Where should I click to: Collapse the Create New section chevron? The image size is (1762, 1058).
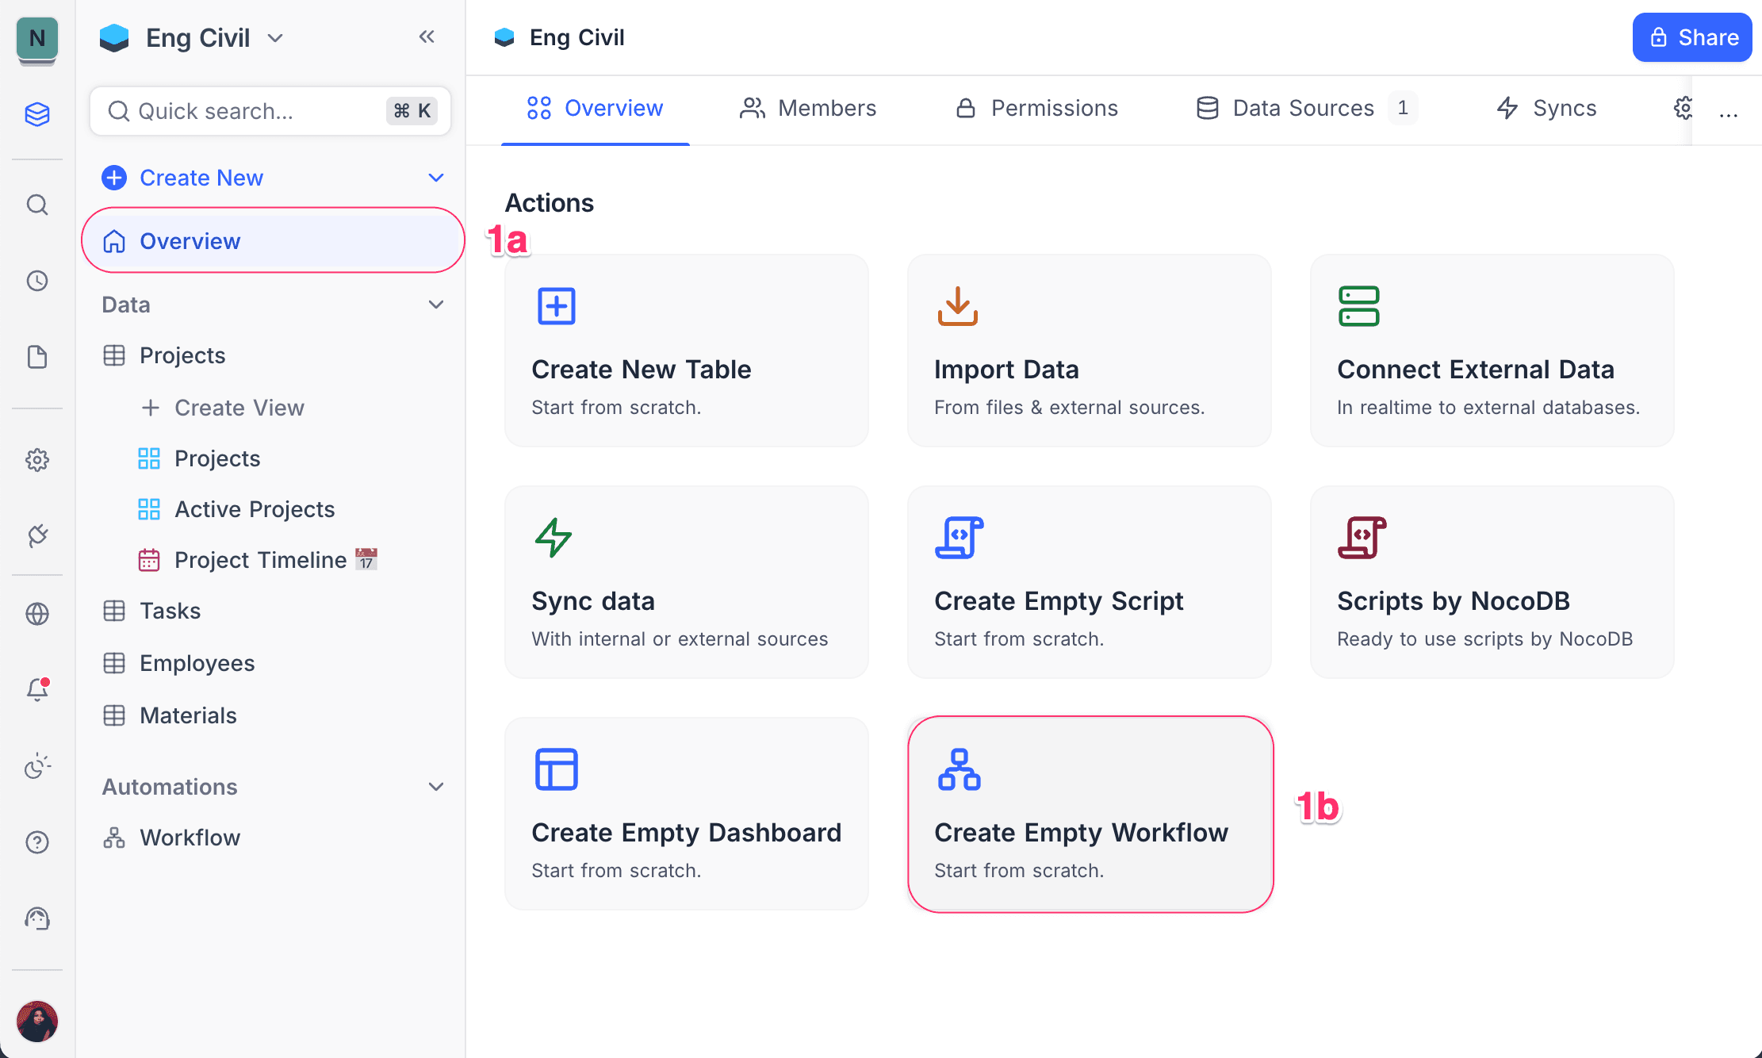436,177
